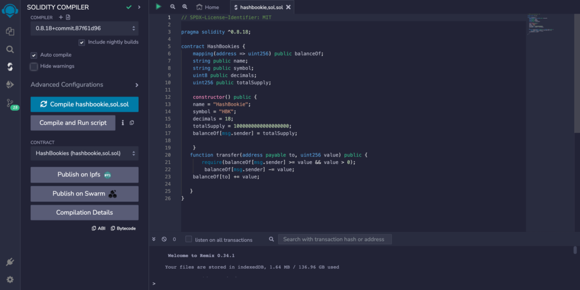Switch to the Home tab

pos(207,7)
